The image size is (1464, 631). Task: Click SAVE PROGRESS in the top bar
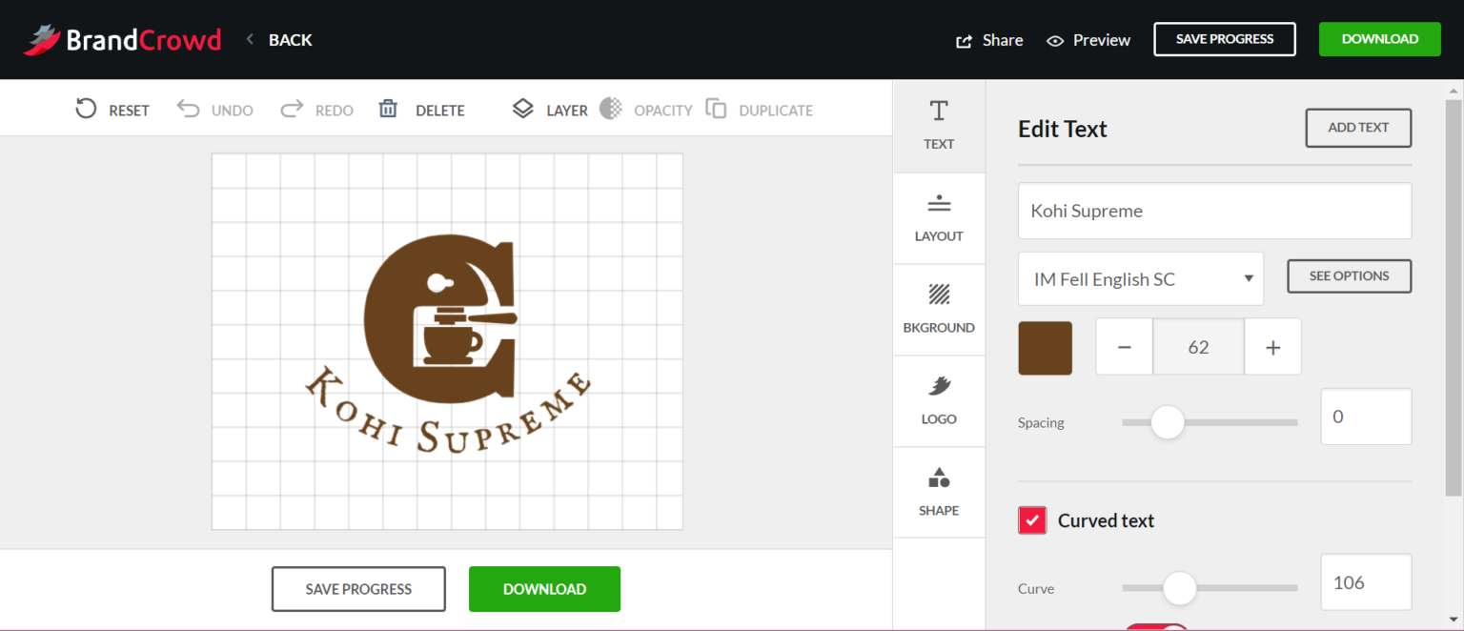(x=1224, y=39)
